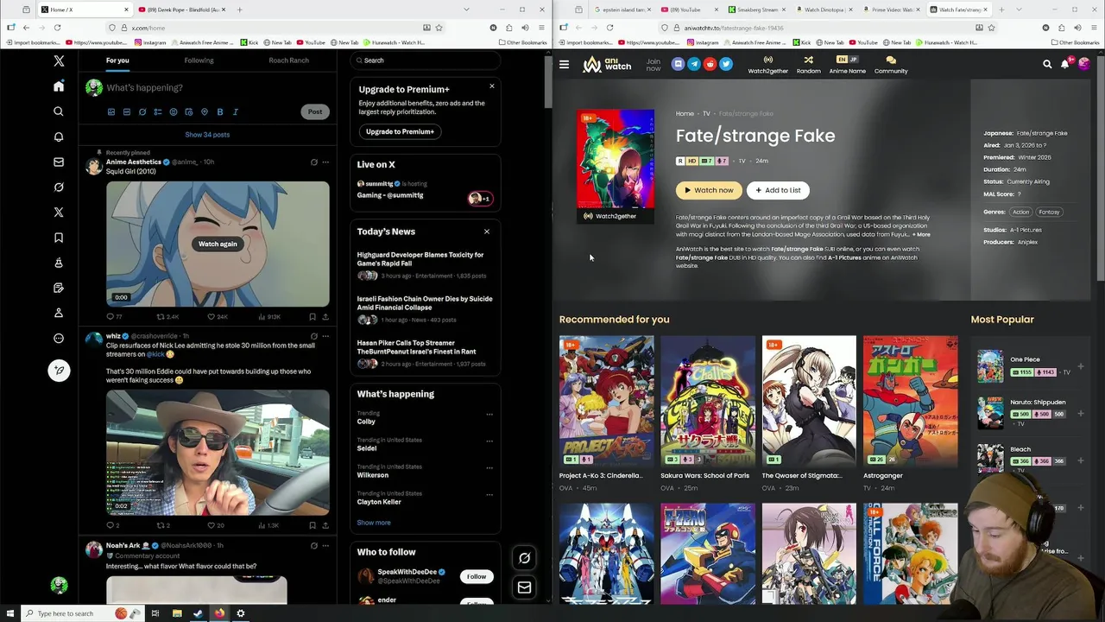Image resolution: width=1105 pixels, height=622 pixels.
Task: Click Add to List button
Action: click(778, 190)
